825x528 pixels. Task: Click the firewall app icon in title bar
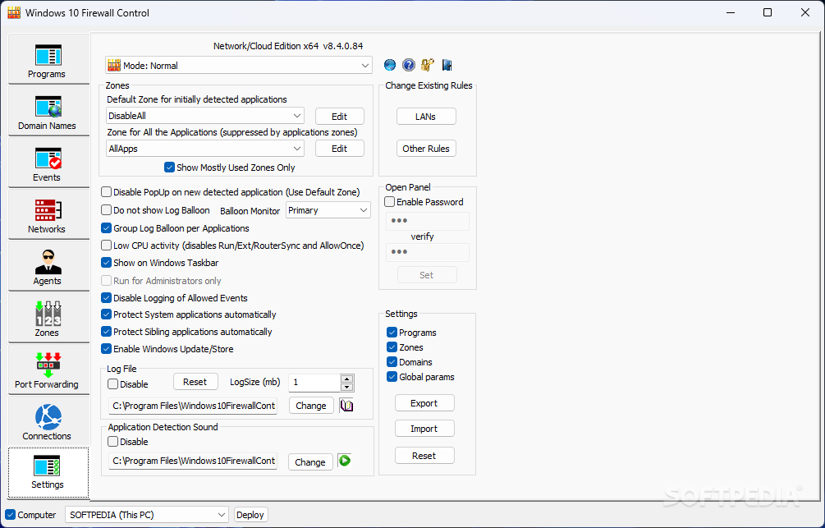click(x=14, y=12)
